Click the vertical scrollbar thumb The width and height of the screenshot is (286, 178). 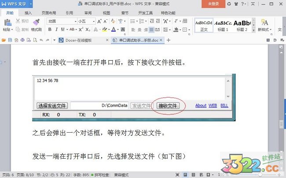click(281, 124)
